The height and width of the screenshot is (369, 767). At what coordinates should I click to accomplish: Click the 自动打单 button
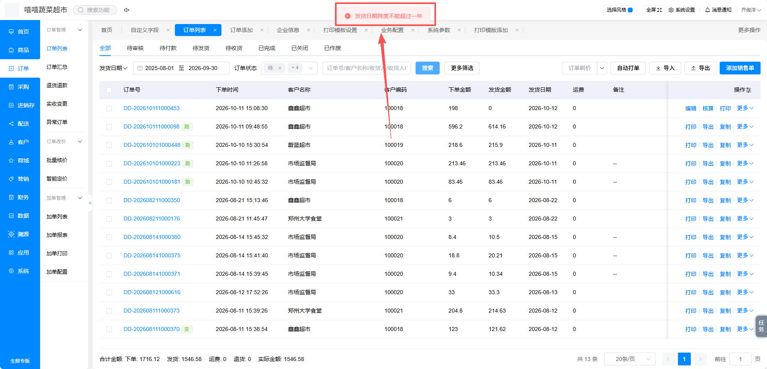[x=628, y=68]
